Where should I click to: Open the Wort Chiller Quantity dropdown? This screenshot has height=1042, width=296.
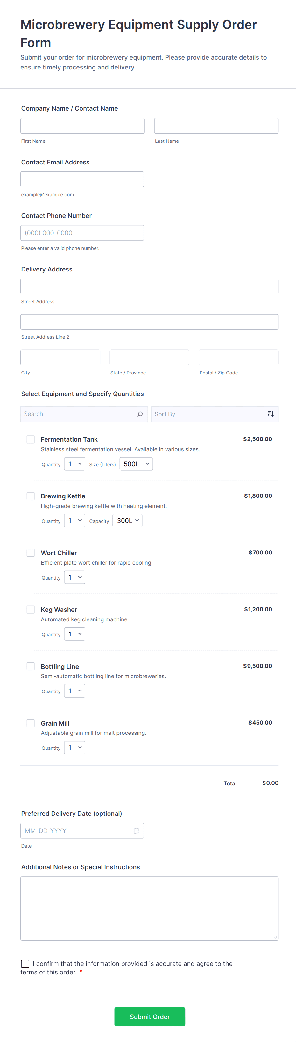pyautogui.click(x=75, y=577)
